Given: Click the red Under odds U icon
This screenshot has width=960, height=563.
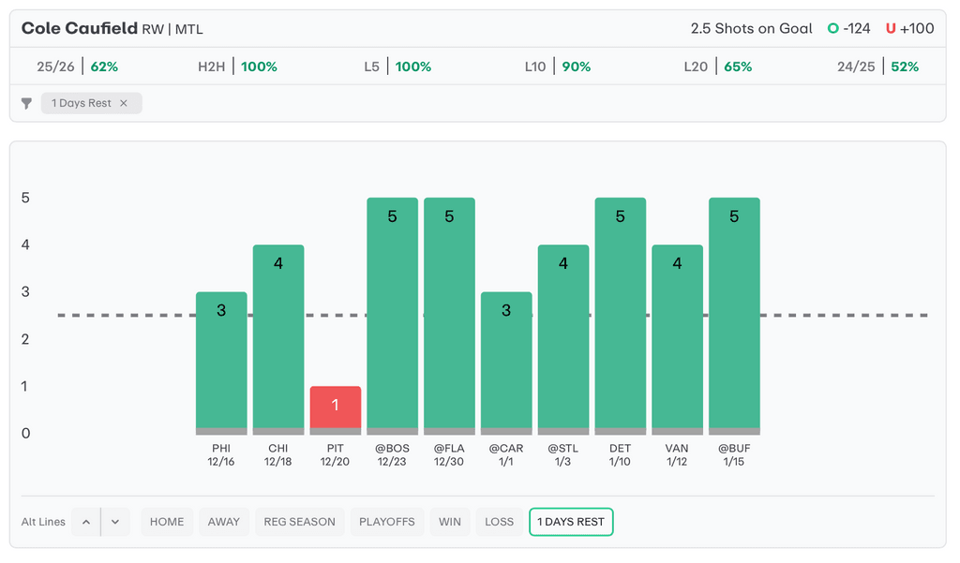Looking at the screenshot, I should click(891, 29).
